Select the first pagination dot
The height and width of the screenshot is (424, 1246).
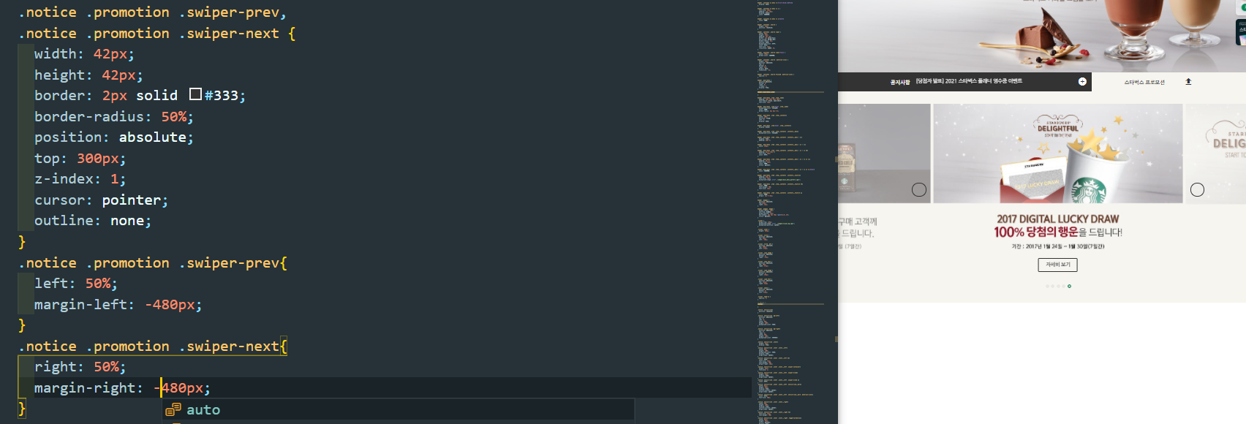coord(1047,286)
